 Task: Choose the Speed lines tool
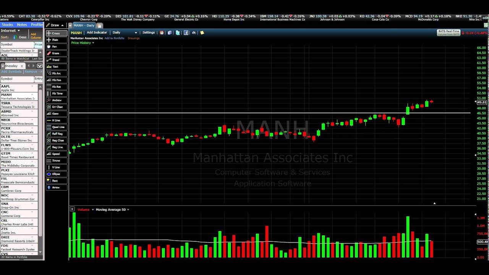[57, 154]
